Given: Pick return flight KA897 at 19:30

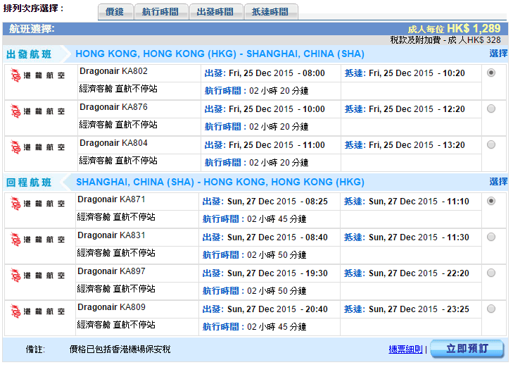Looking at the screenshot, I should pos(490,273).
